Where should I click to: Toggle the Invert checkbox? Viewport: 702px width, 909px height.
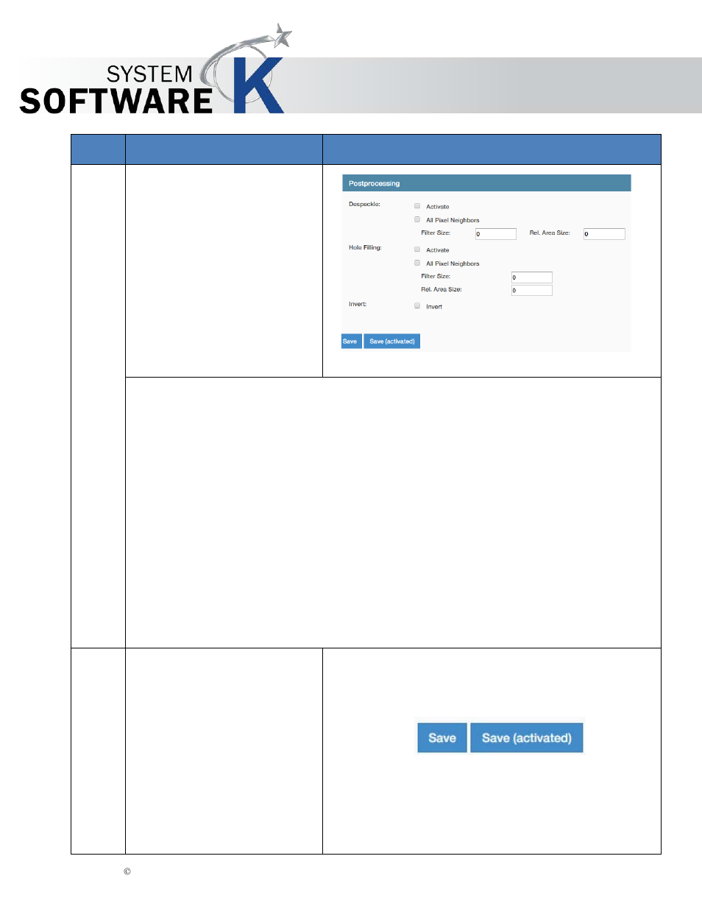pyautogui.click(x=417, y=305)
